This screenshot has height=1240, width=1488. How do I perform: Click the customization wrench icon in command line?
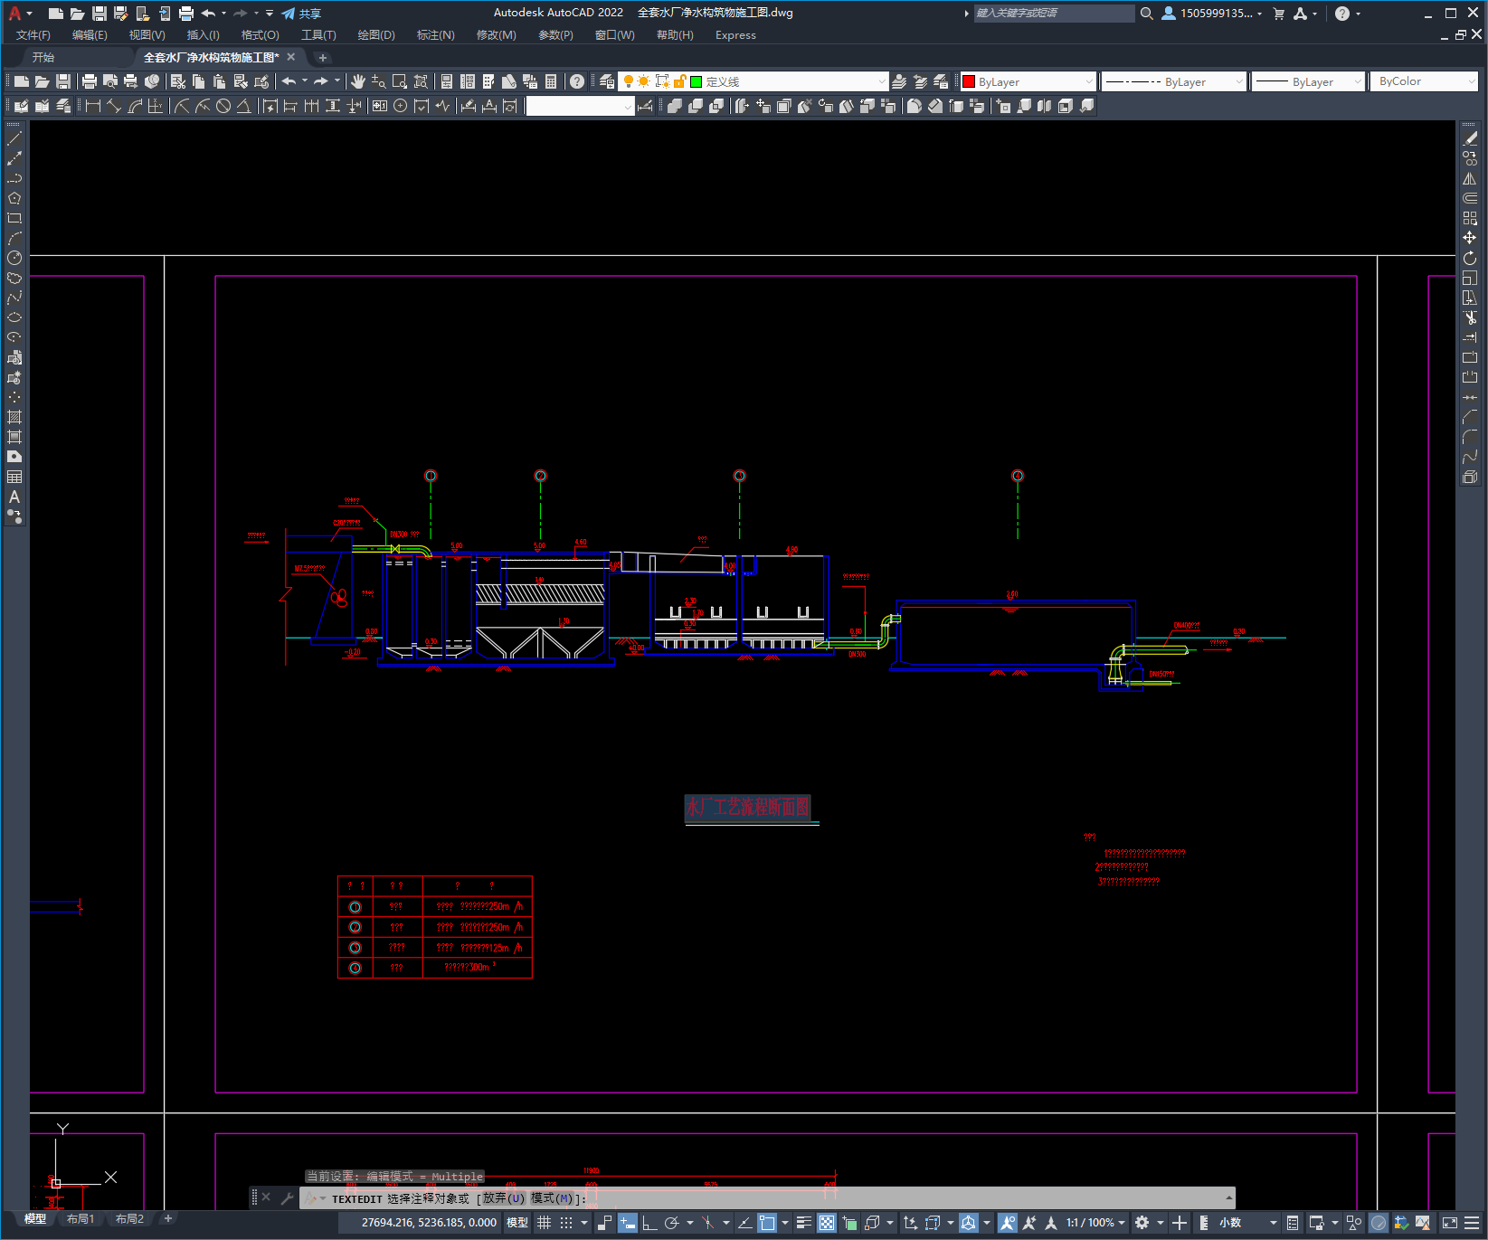(288, 1197)
